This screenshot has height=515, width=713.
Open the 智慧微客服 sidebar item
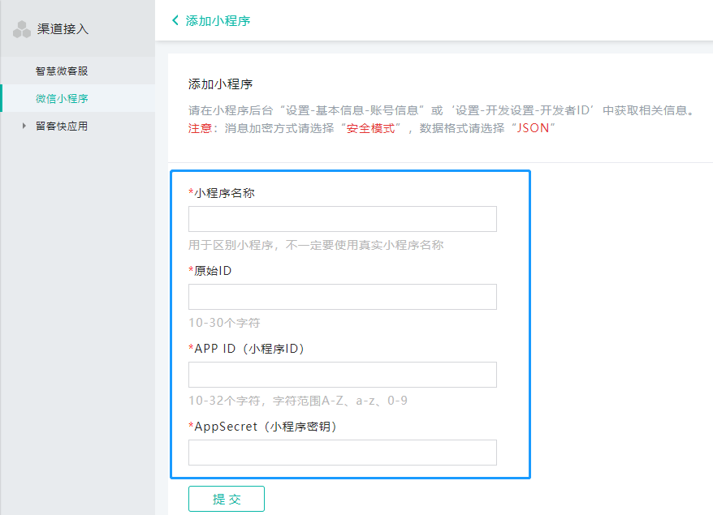click(61, 71)
